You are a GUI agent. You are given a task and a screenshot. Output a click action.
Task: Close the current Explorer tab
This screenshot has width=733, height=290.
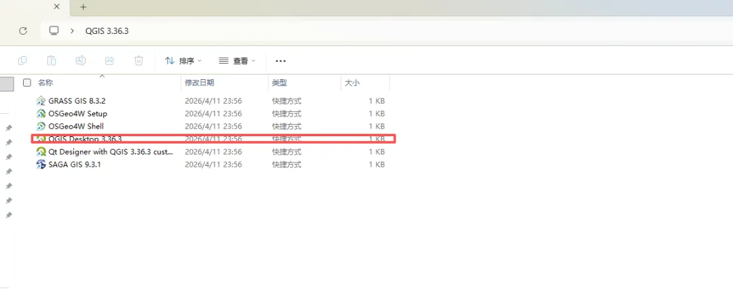pyautogui.click(x=56, y=7)
